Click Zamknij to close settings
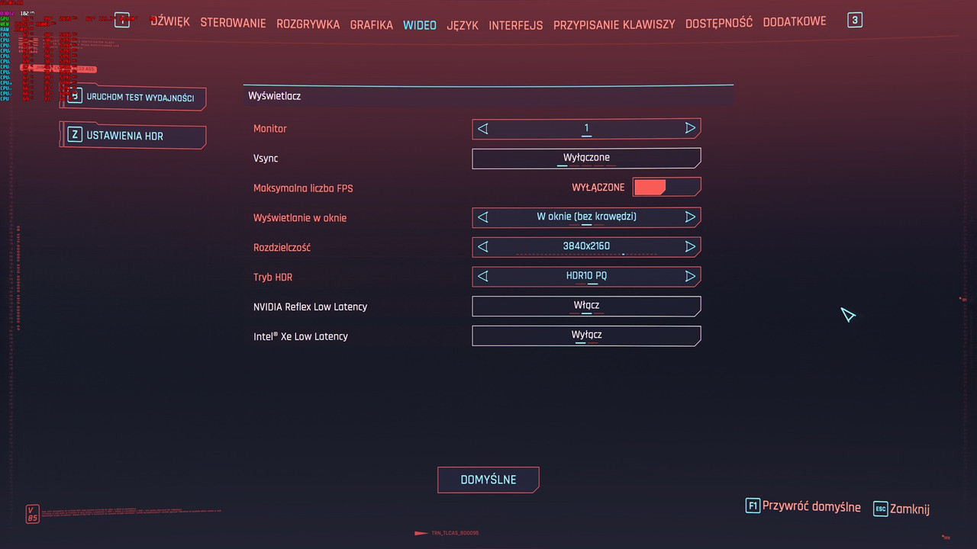This screenshot has height=549, width=977. 910,509
